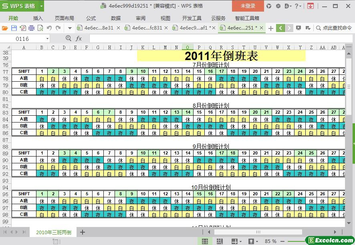Open the WPS 表格 application menu dropdown
This screenshot has width=355, height=245.
click(x=41, y=6)
